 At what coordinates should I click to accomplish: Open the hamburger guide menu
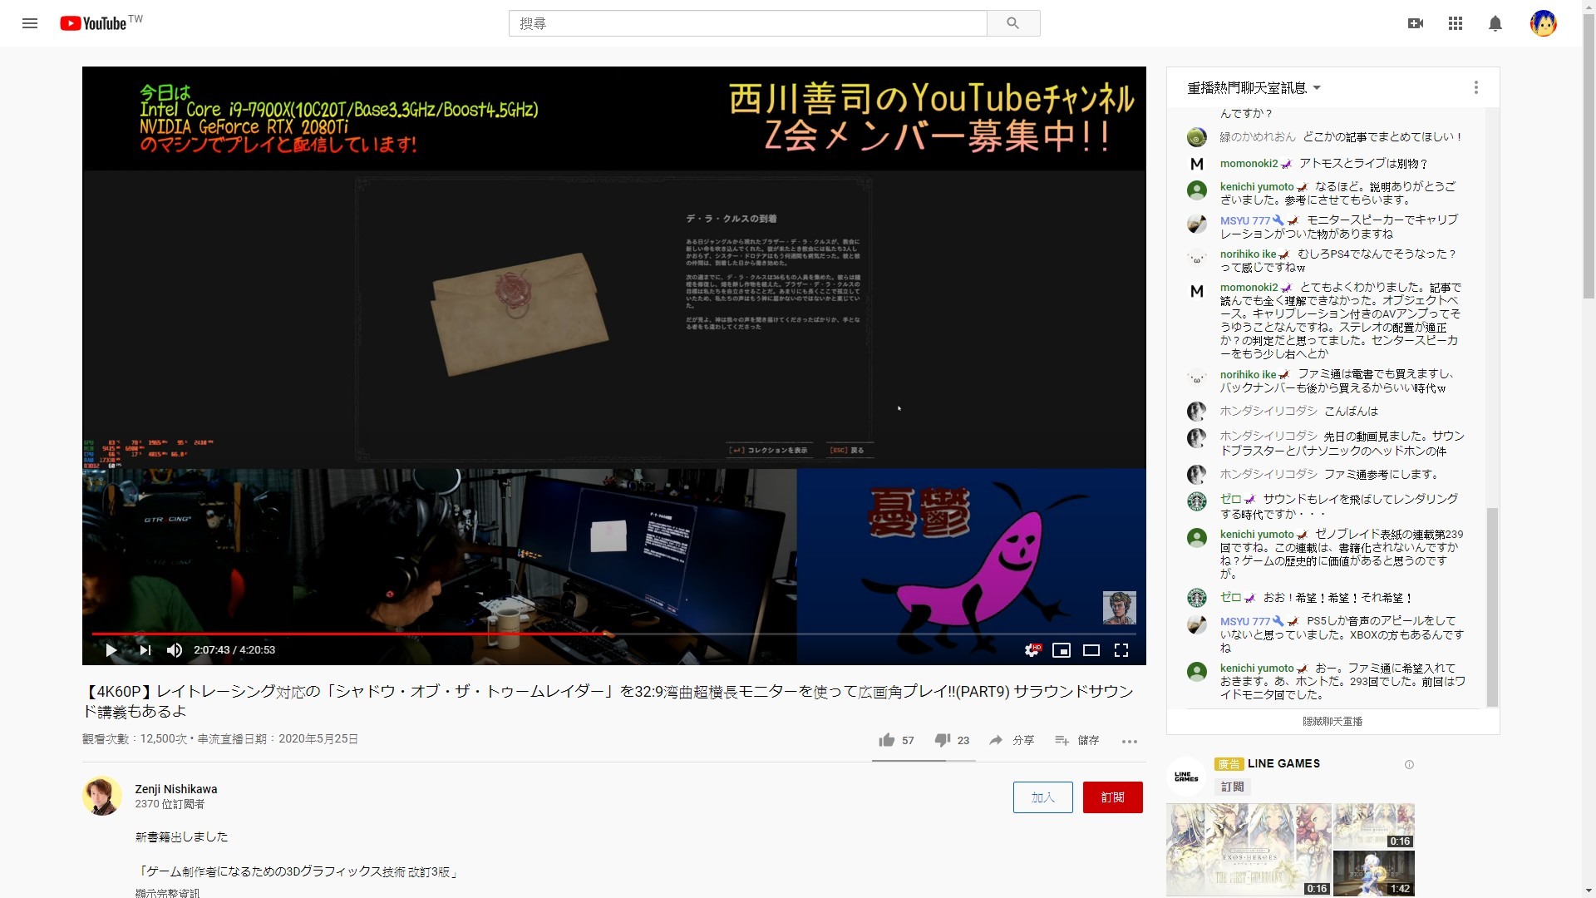30,23
